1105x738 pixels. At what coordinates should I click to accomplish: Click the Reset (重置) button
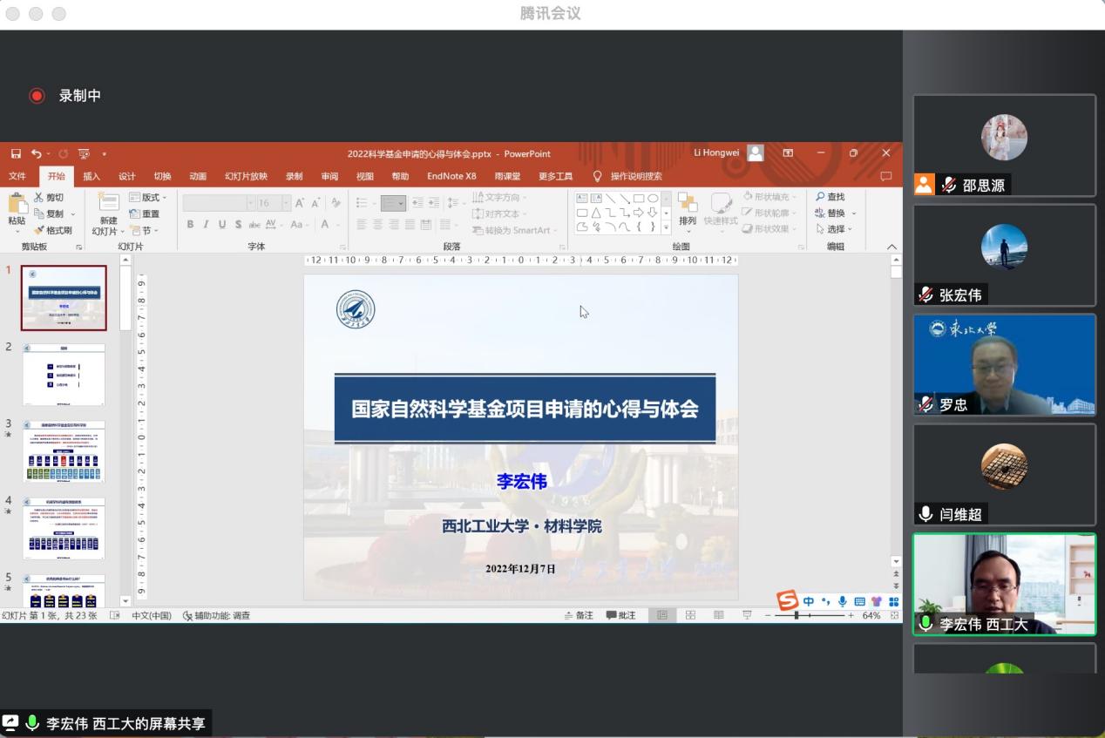coord(145,213)
